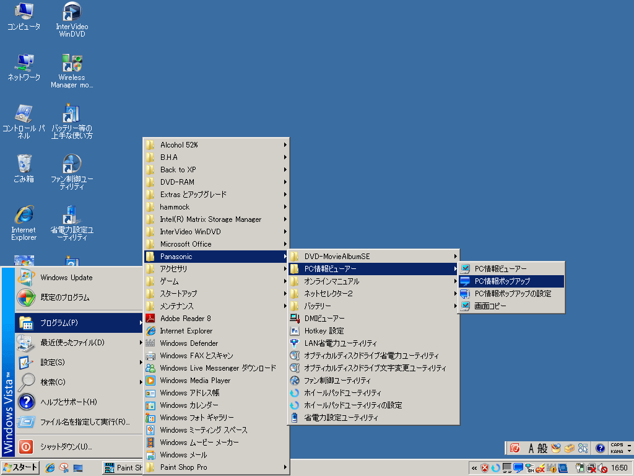Click the DMIビューアー icon
This screenshot has height=476, width=634.
295,319
